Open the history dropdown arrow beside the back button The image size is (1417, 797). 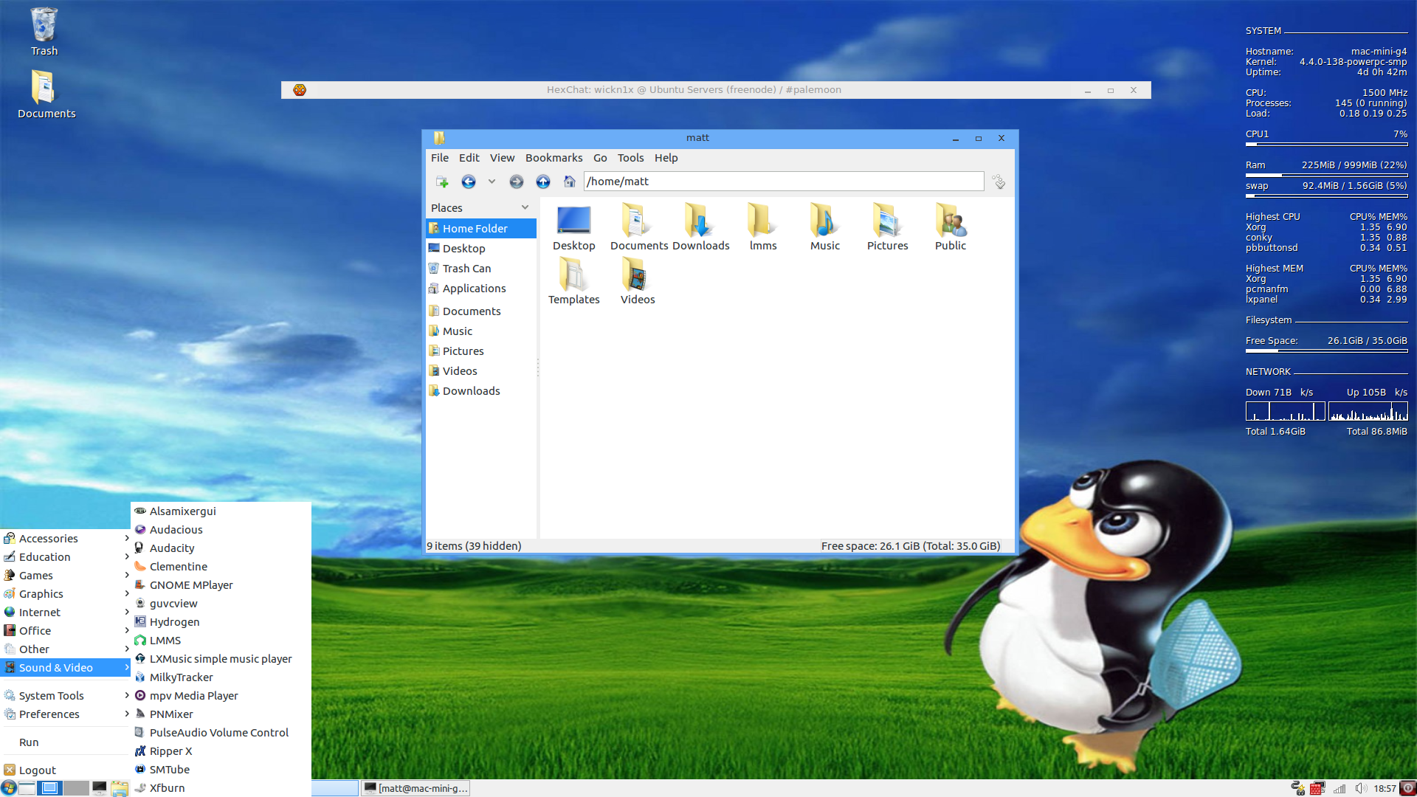[x=492, y=182]
